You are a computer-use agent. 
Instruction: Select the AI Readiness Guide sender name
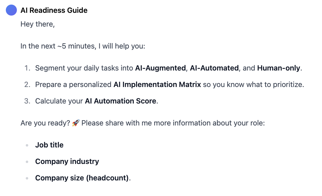(54, 10)
